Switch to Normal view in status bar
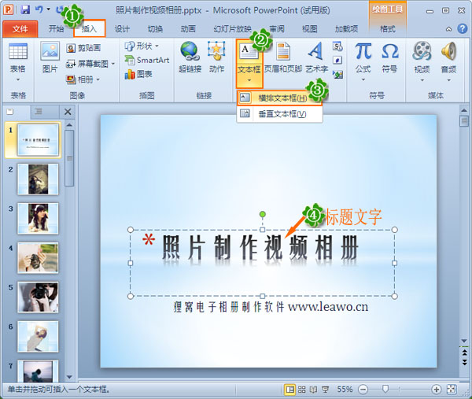The height and width of the screenshot is (399, 472). 289,390
